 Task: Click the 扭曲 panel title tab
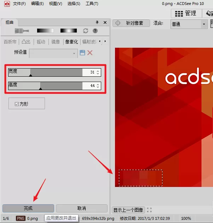click(x=10, y=22)
